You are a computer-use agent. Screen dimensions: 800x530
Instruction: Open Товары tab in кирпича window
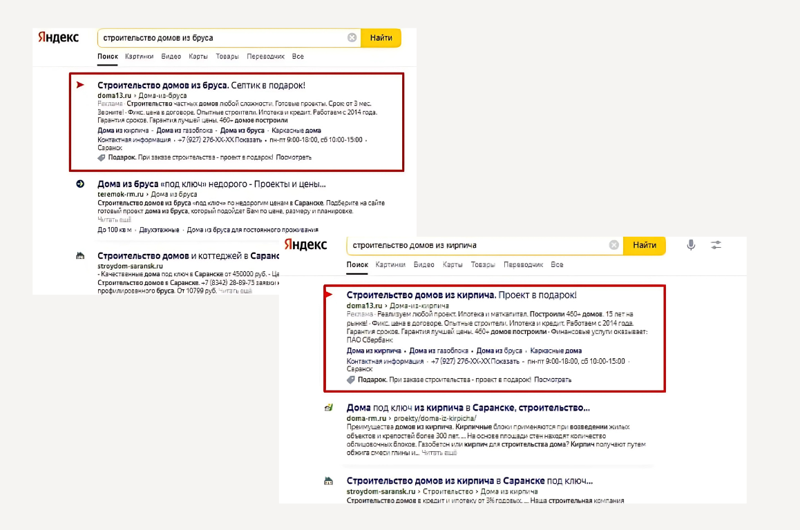click(x=483, y=264)
